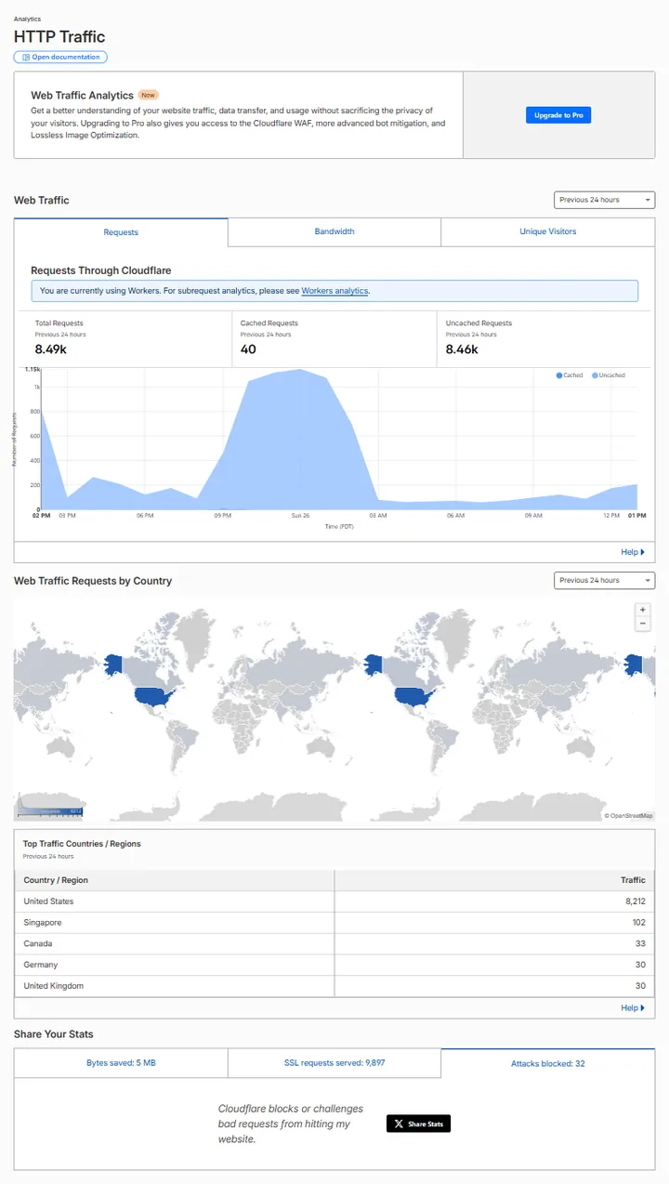Toggle the Cached legend dot in chart
Viewport: 669px width, 1184px height.
pos(559,375)
